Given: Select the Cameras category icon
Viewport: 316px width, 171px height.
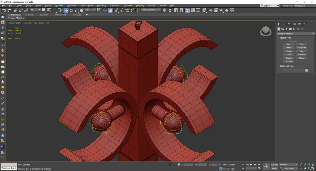Looking at the screenshot, I should point(290,29).
